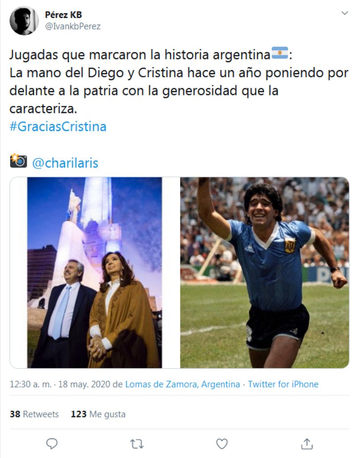Open the Pérez KB display name

63,15
